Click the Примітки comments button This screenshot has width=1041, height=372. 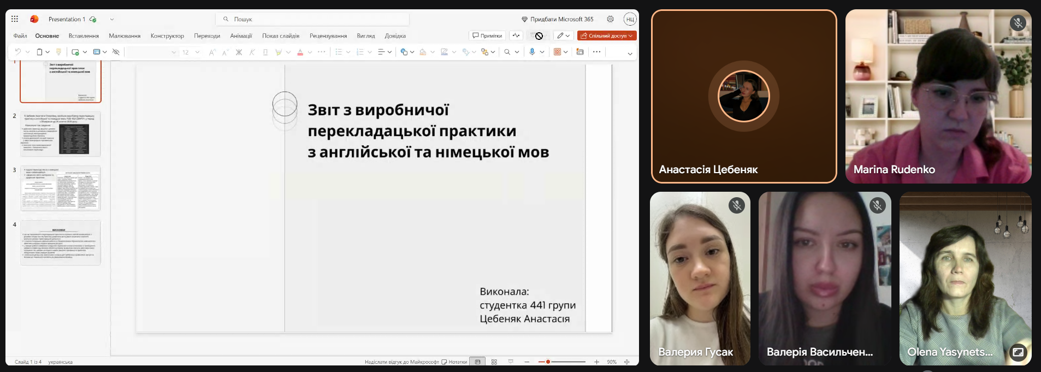click(487, 36)
